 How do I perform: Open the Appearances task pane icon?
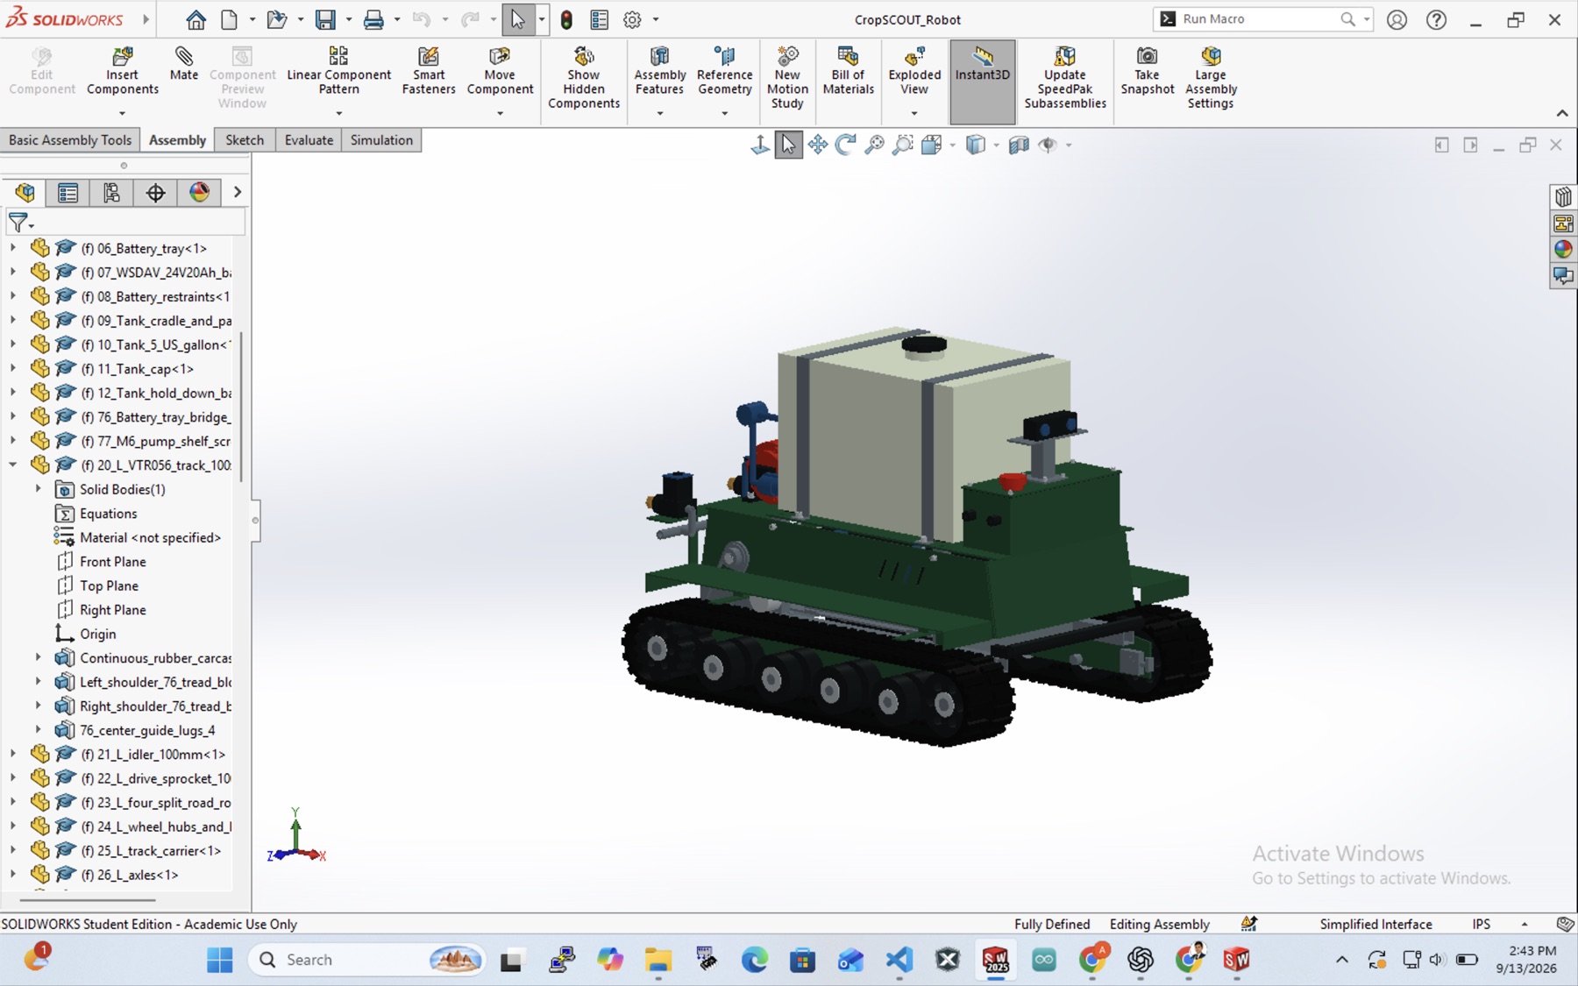(x=1563, y=250)
